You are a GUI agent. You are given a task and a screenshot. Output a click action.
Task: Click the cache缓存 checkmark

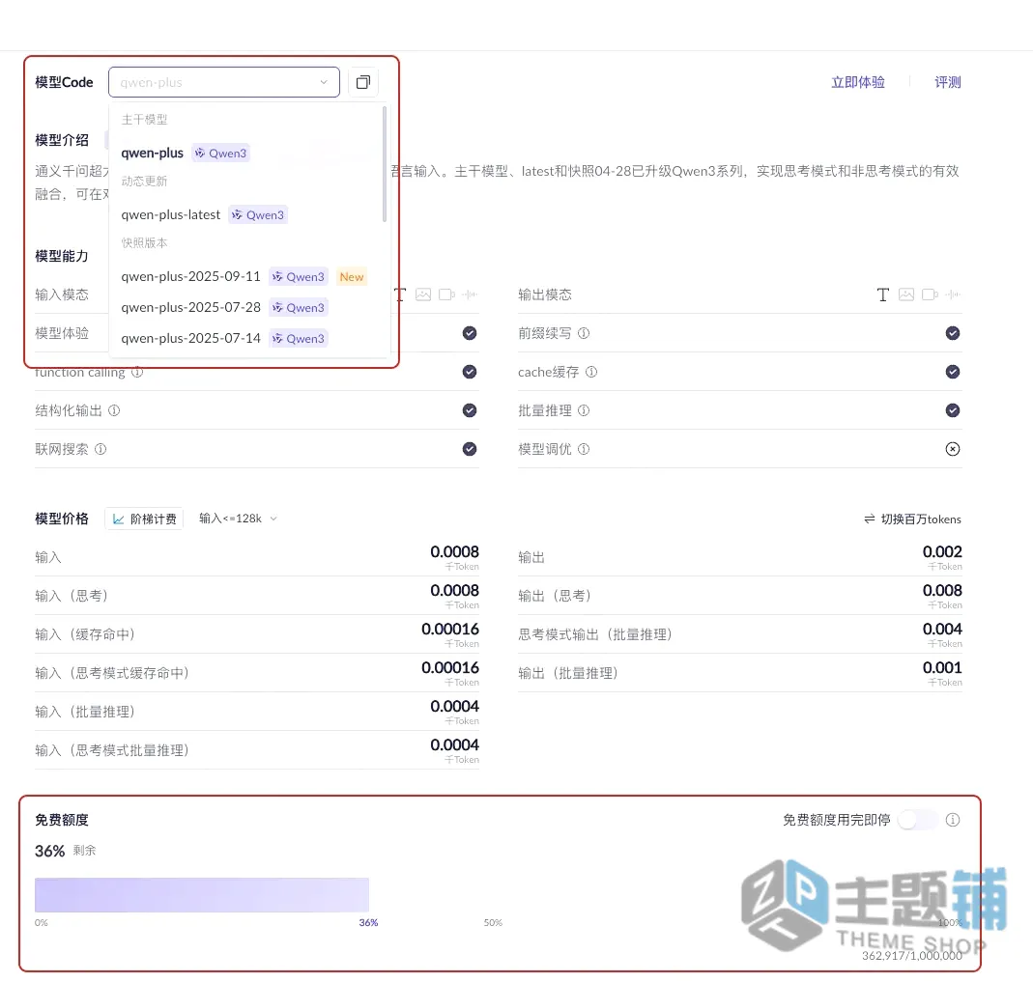pyautogui.click(x=953, y=372)
